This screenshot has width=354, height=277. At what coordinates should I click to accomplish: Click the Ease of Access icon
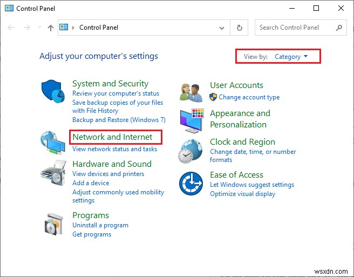191,183
